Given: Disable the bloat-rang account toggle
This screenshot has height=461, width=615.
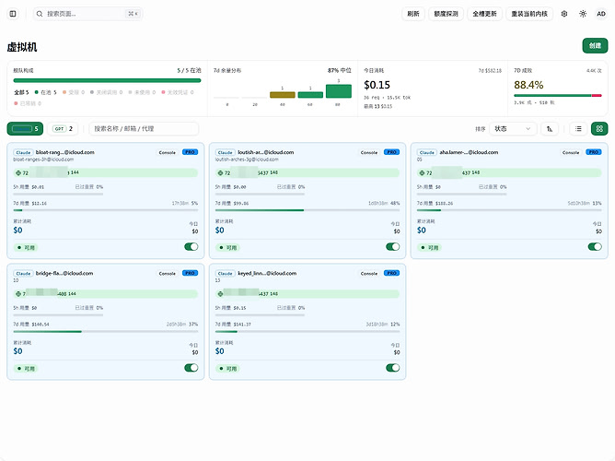Looking at the screenshot, I should [x=191, y=246].
